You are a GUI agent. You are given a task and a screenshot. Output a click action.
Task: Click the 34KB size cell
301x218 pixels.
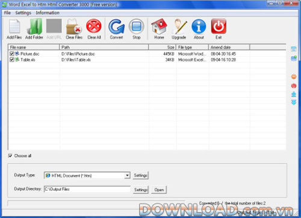[x=170, y=60]
